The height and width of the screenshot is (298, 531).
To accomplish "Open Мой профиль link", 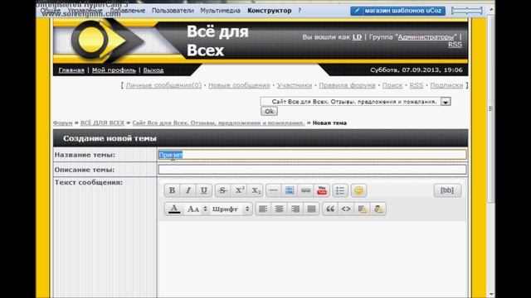I will point(114,70).
